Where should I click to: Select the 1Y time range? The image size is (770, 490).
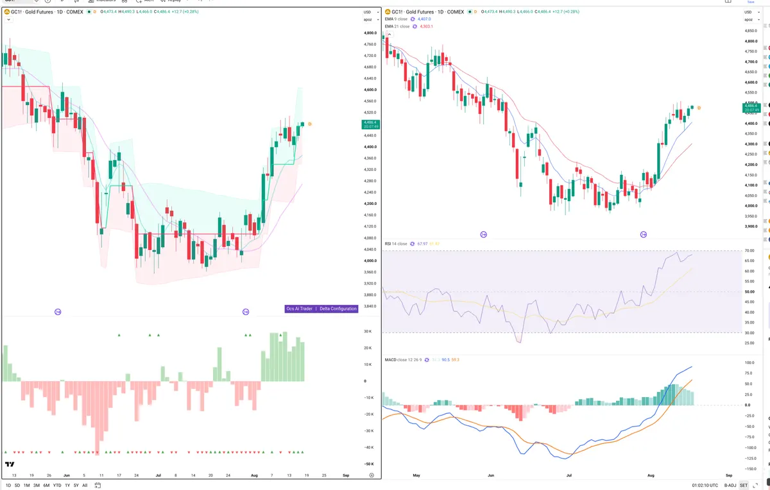click(67, 486)
